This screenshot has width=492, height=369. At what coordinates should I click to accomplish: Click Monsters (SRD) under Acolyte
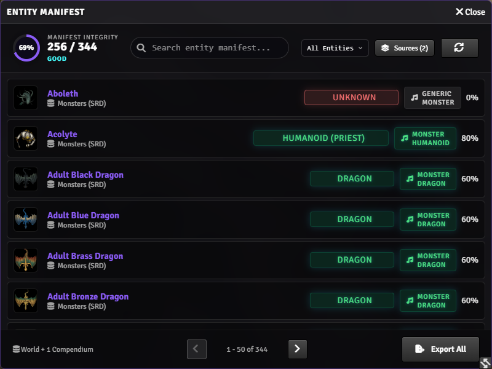point(82,144)
